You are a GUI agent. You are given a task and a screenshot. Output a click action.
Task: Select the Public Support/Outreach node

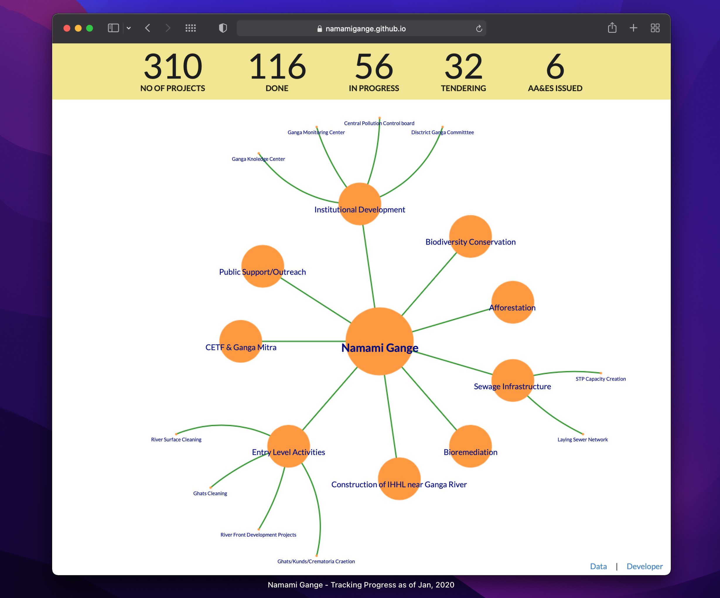tap(263, 266)
